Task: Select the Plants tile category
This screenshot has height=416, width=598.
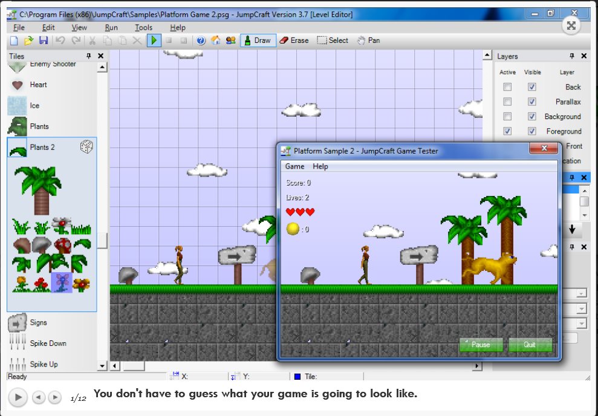Action: tap(52, 126)
